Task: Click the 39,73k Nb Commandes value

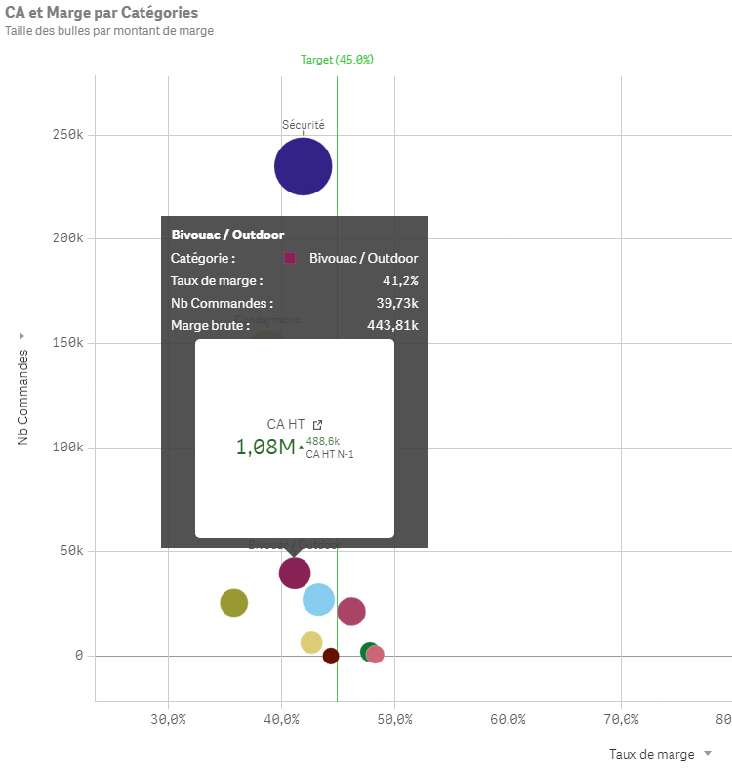Action: 397,304
